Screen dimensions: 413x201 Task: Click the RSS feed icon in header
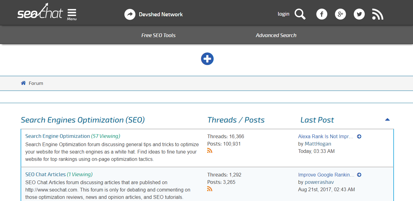[x=378, y=14]
